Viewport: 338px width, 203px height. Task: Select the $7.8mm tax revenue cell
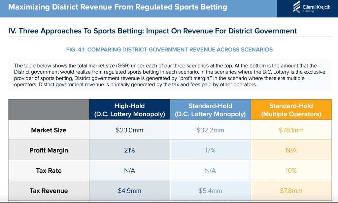click(291, 191)
